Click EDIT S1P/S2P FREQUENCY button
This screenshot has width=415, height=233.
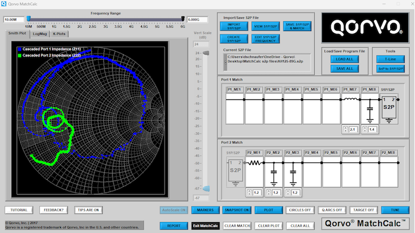coord(266,39)
